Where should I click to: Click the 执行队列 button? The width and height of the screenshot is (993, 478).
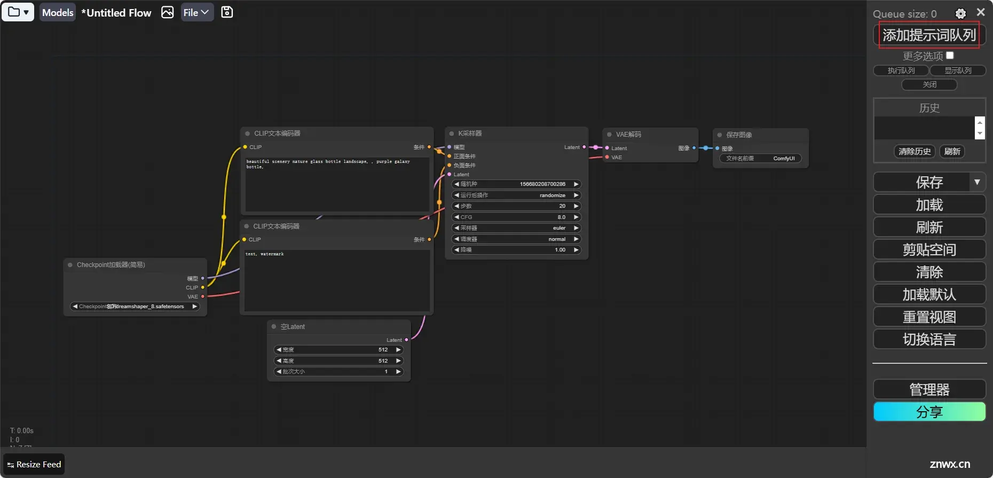(x=901, y=70)
